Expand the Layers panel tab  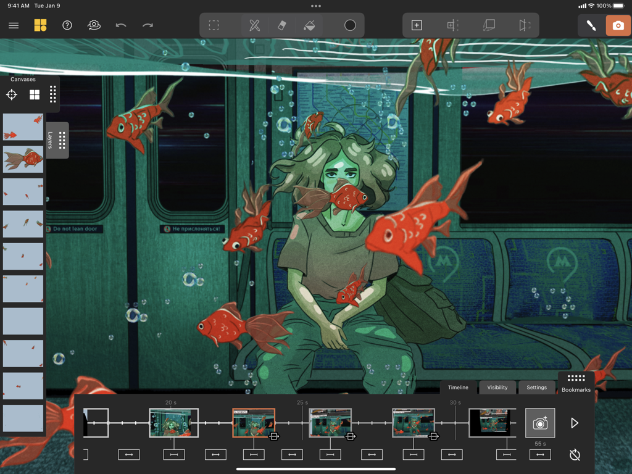(57, 140)
